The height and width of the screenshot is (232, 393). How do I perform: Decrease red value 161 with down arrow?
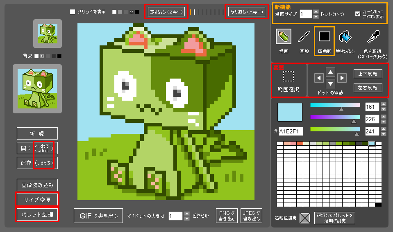(x=383, y=109)
